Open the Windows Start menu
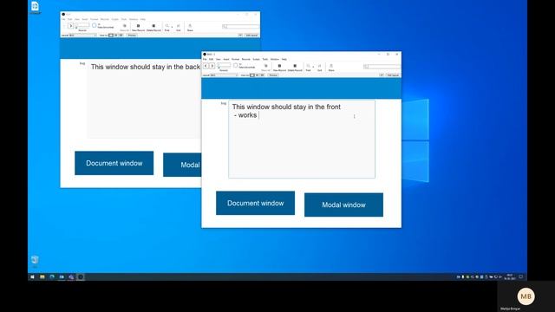Screen dimensions: 555x312 click(32, 277)
